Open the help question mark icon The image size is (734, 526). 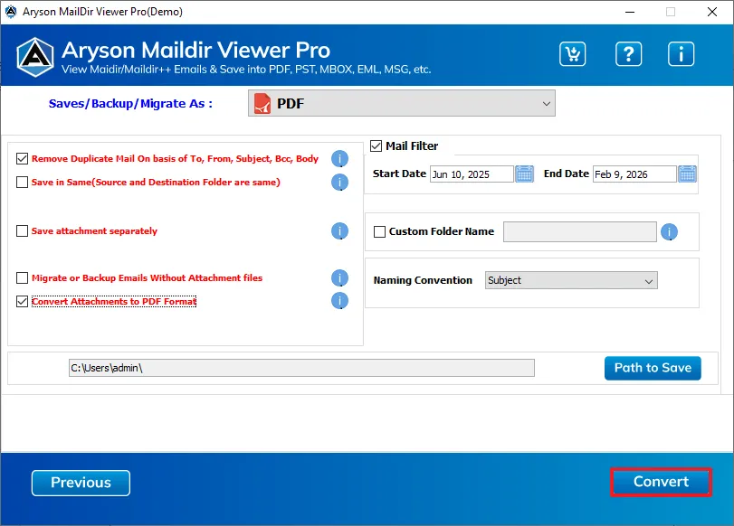click(x=628, y=53)
